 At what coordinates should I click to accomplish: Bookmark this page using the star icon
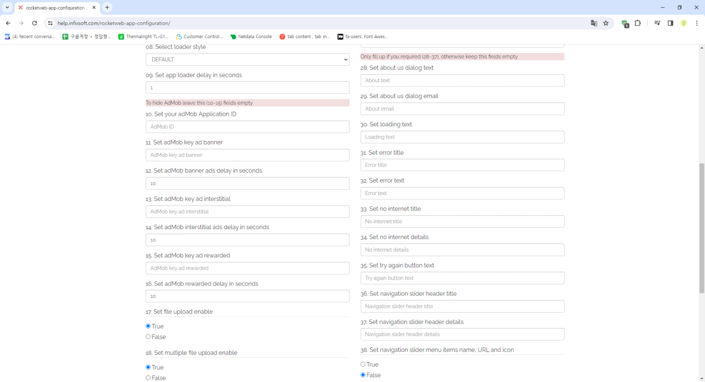[606, 23]
